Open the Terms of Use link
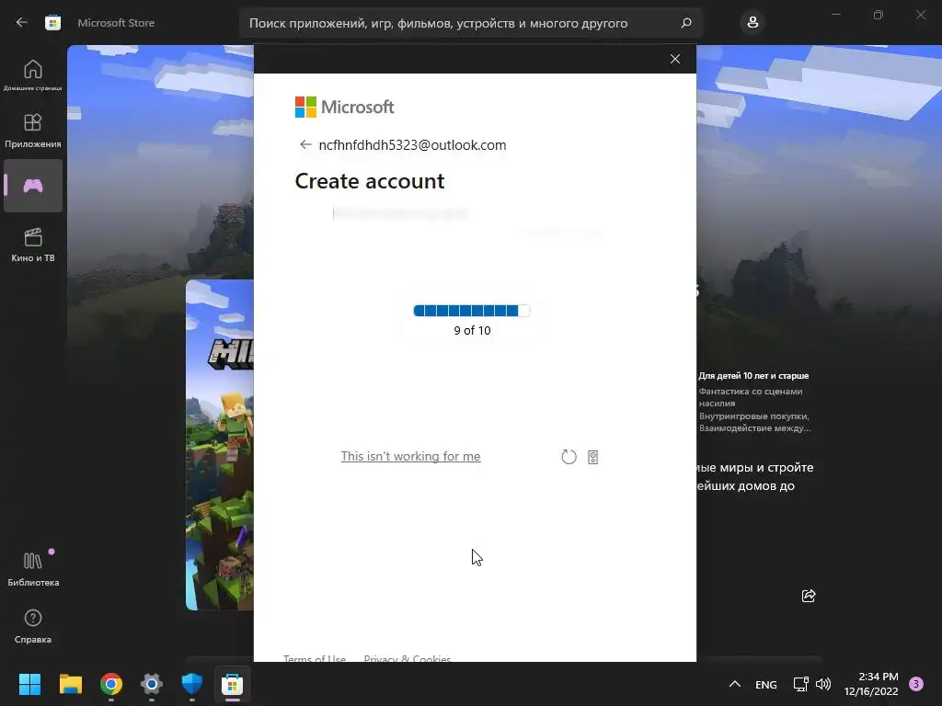 315,658
